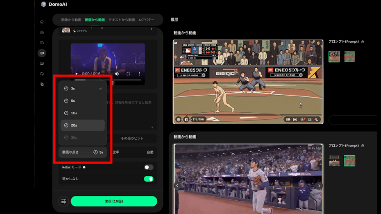
Task: Open the advanced settings sliders icon
Action: (63, 201)
